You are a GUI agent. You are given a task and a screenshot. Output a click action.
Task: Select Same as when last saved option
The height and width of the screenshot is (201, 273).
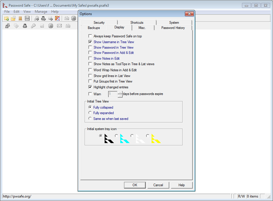click(x=90, y=118)
